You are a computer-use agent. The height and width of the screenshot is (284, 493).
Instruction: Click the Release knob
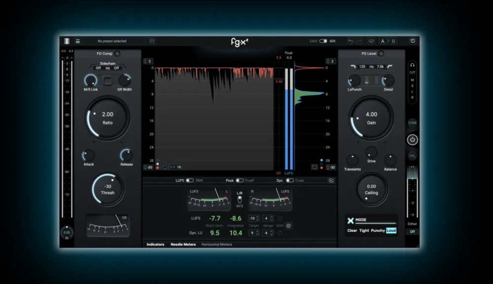126,156
